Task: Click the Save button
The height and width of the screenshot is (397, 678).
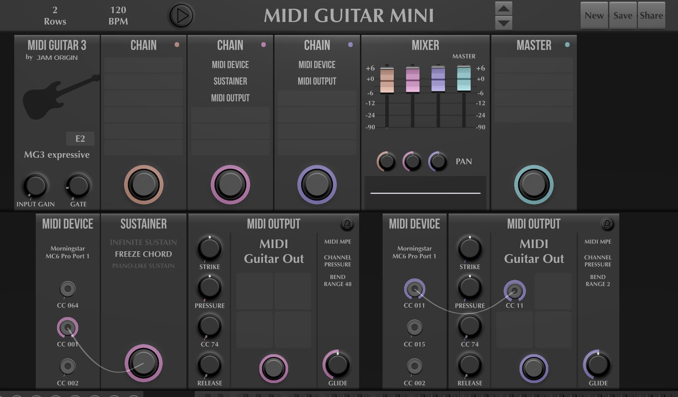Action: (623, 16)
